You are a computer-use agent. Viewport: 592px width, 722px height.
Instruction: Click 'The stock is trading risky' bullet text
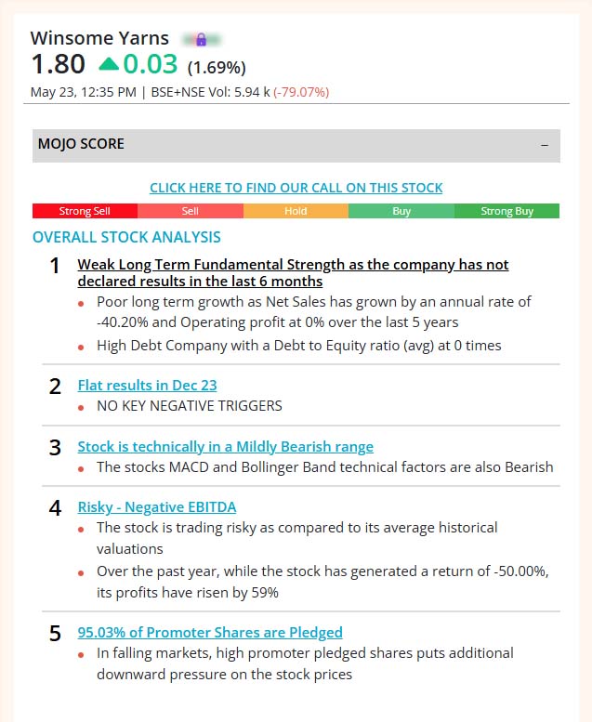pos(297,538)
